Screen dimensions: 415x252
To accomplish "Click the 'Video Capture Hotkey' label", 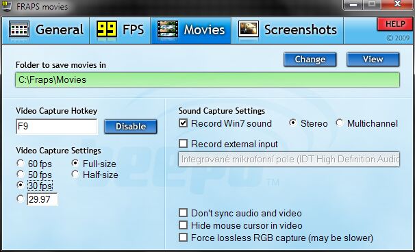I will pyautogui.click(x=57, y=111).
